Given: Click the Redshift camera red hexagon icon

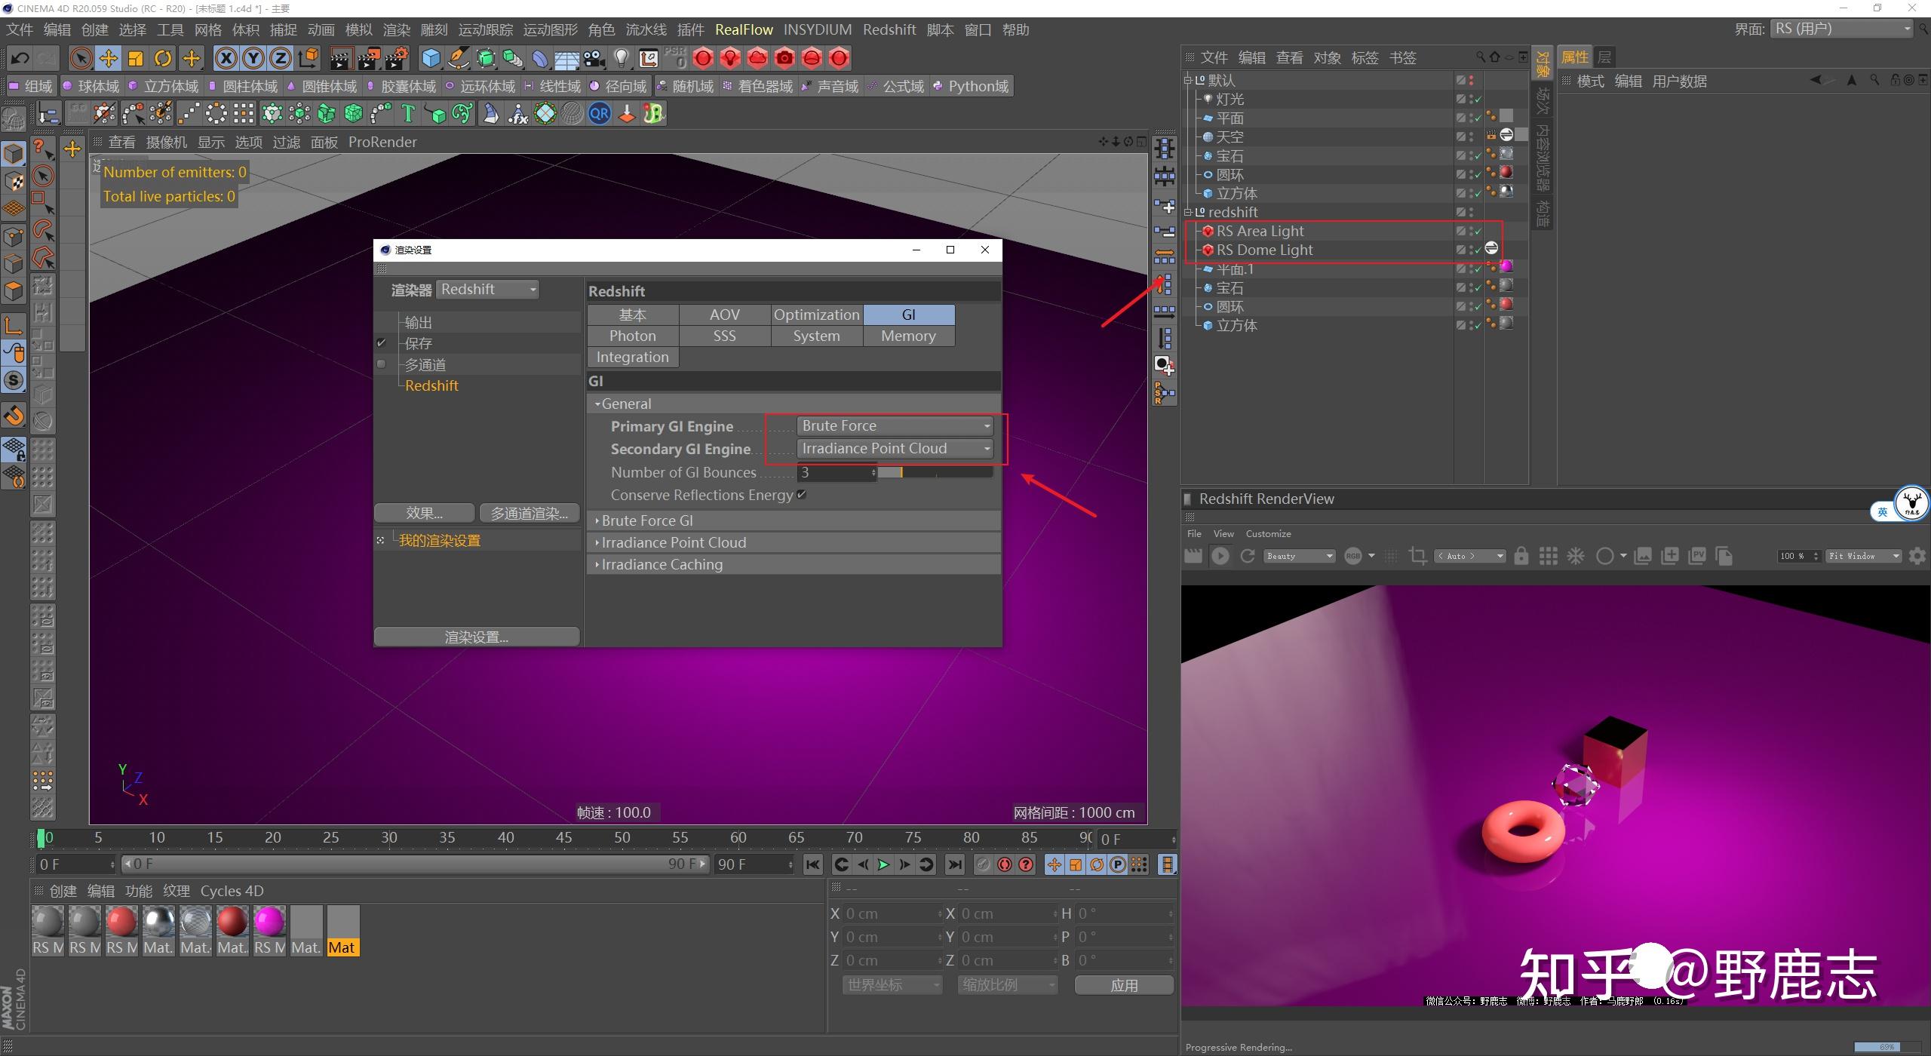Looking at the screenshot, I should [784, 58].
